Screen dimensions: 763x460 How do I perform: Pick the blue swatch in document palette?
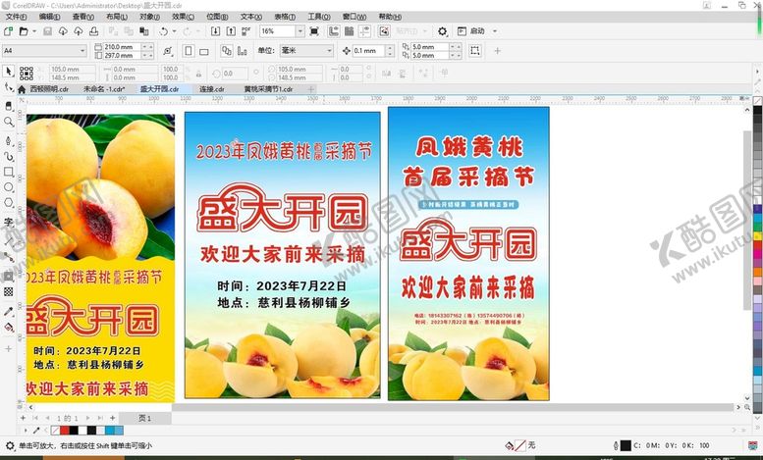[x=110, y=431]
